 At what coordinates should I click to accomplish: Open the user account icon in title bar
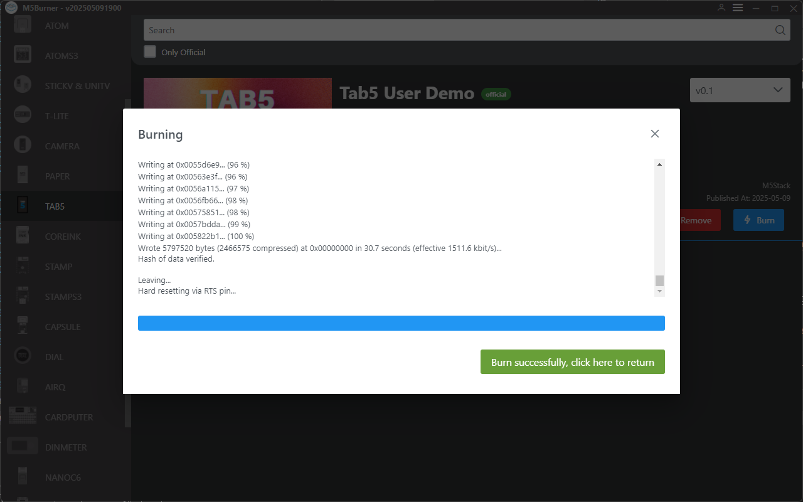(721, 8)
